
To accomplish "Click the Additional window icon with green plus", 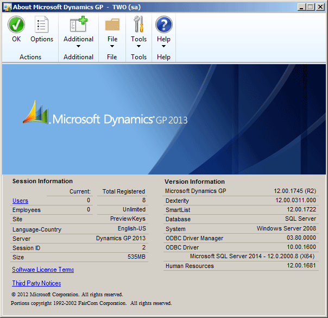I will pyautogui.click(x=78, y=24).
